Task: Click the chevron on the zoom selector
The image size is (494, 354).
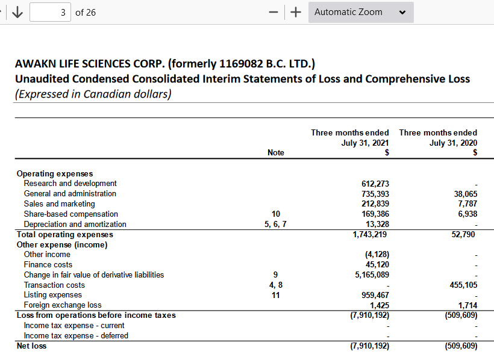Action: 402,13
